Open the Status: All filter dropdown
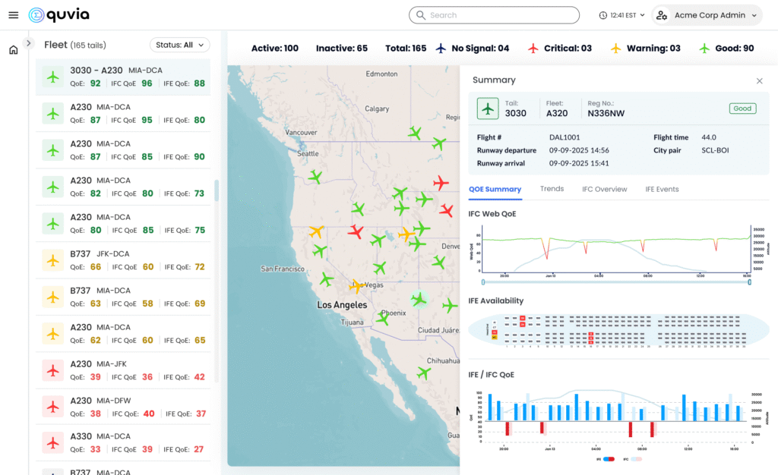778x475 pixels. click(x=179, y=45)
